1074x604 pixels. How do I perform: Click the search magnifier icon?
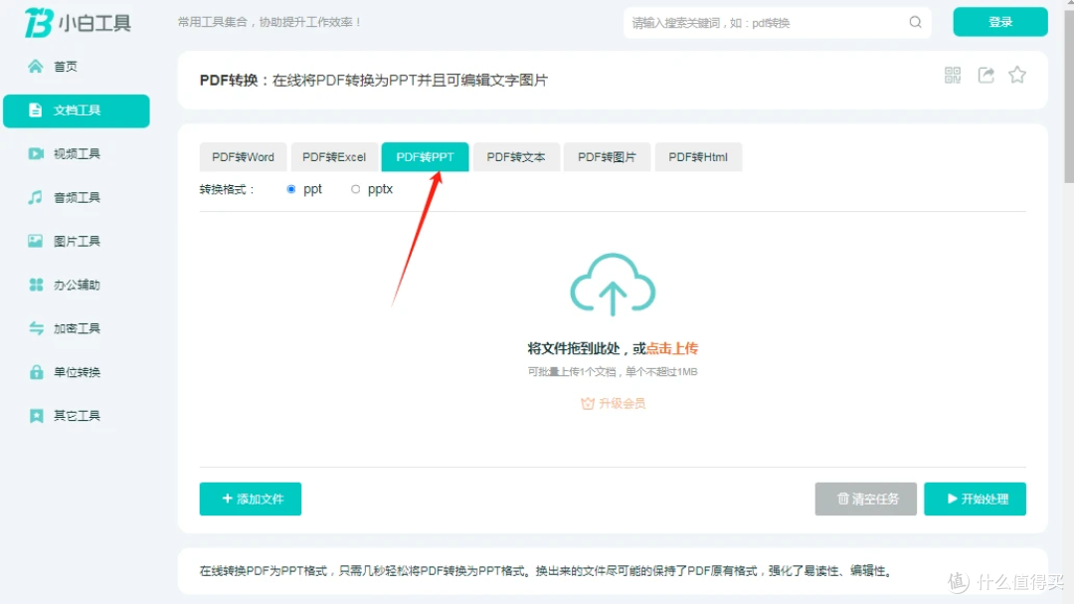915,22
